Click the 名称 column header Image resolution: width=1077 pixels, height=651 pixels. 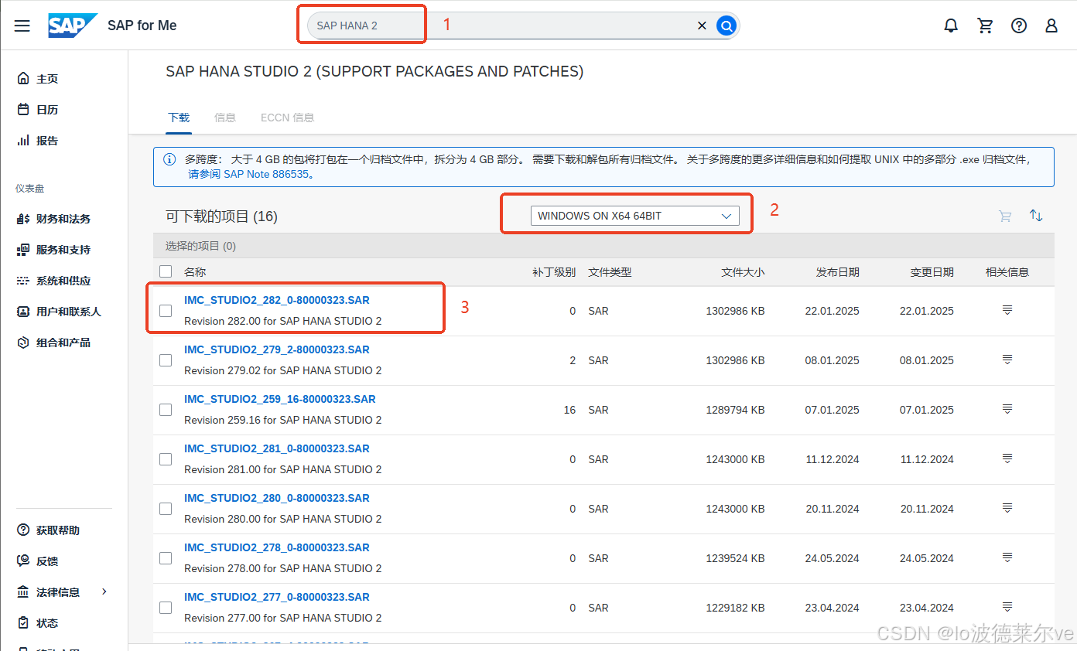click(x=195, y=272)
